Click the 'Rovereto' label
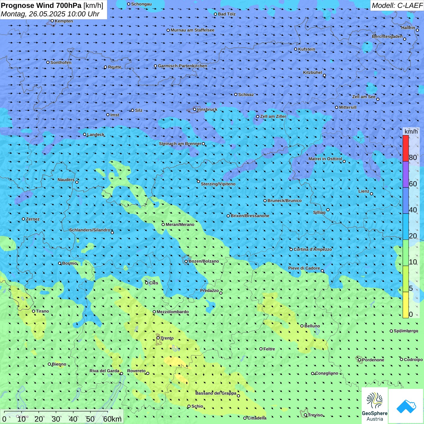 click(136, 371)
